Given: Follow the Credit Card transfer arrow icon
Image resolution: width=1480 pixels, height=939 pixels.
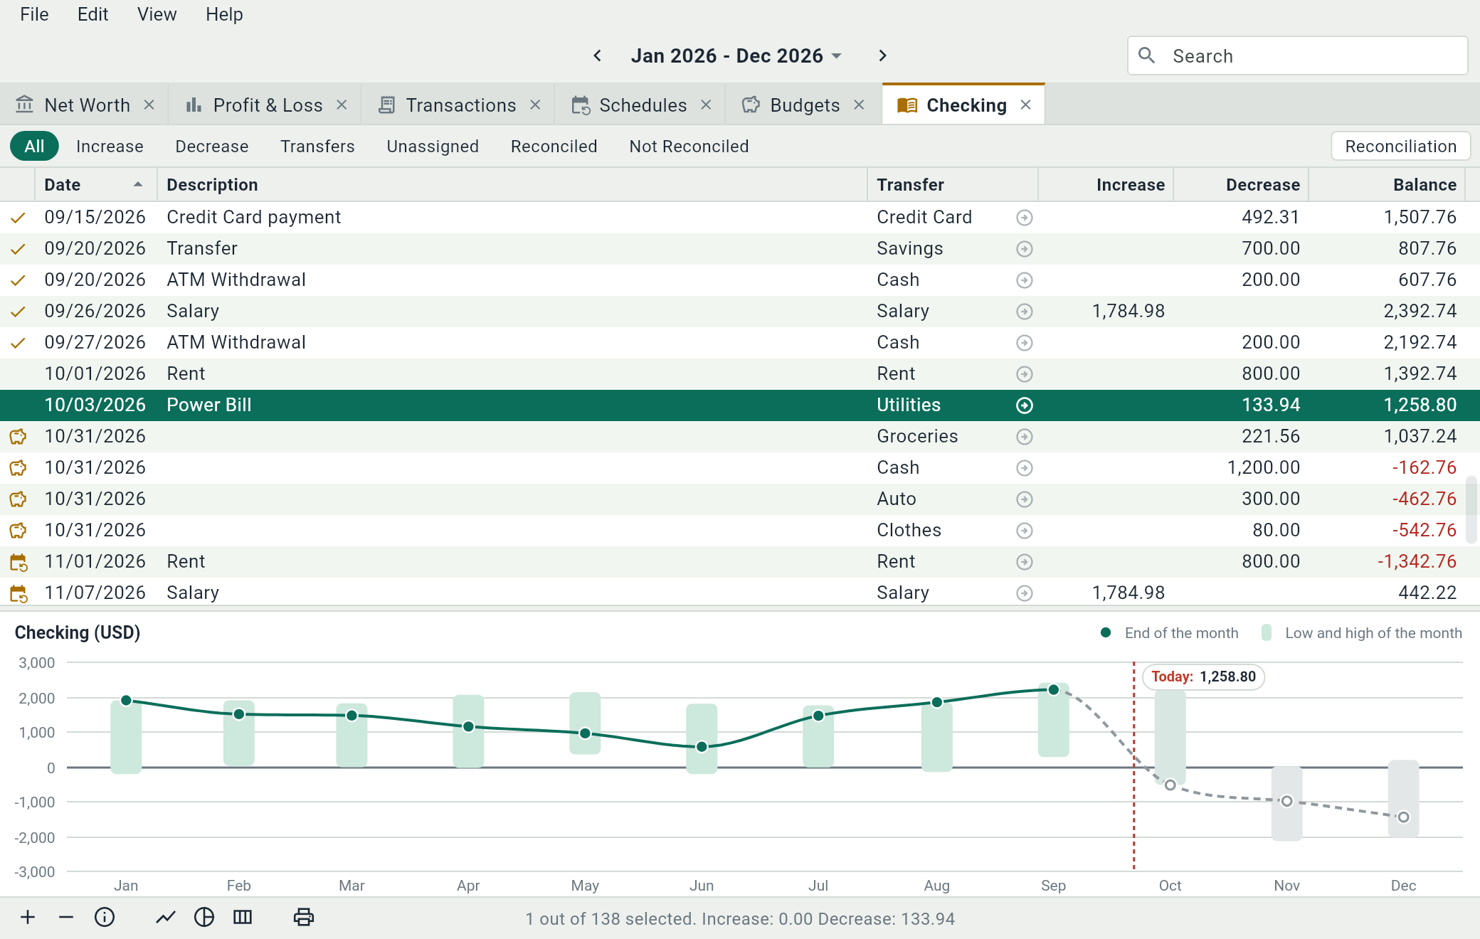Looking at the screenshot, I should coord(1025,218).
